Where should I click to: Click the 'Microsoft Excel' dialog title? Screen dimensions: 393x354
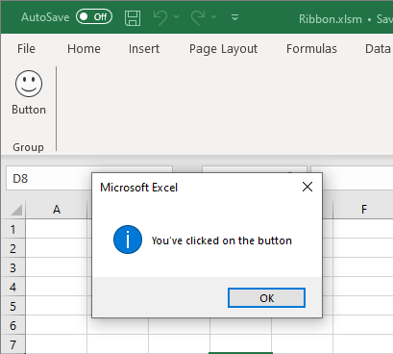tap(138, 188)
